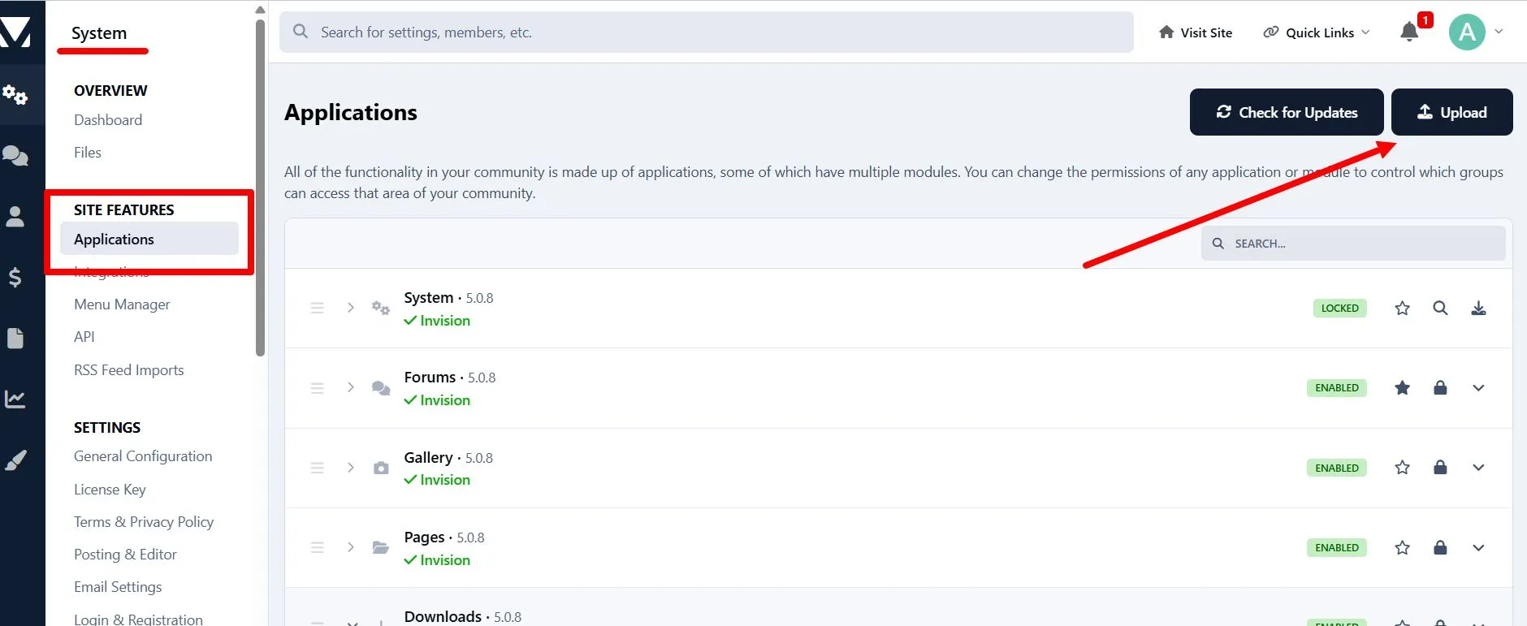The width and height of the screenshot is (1527, 626).
Task: Open permissions lock icon for Forums
Action: 1440,387
